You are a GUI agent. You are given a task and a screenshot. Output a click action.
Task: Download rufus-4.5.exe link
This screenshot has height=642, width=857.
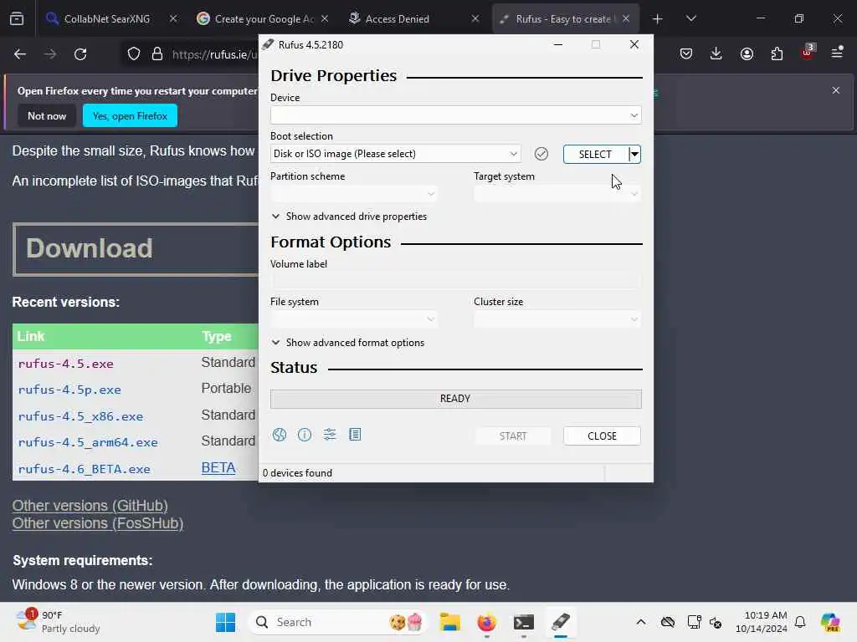click(x=65, y=364)
